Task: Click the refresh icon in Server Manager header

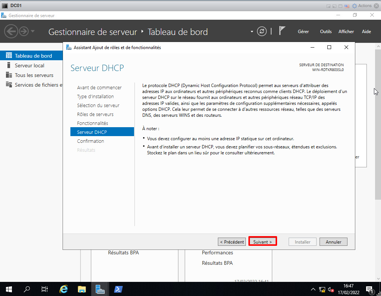Action: (x=262, y=31)
